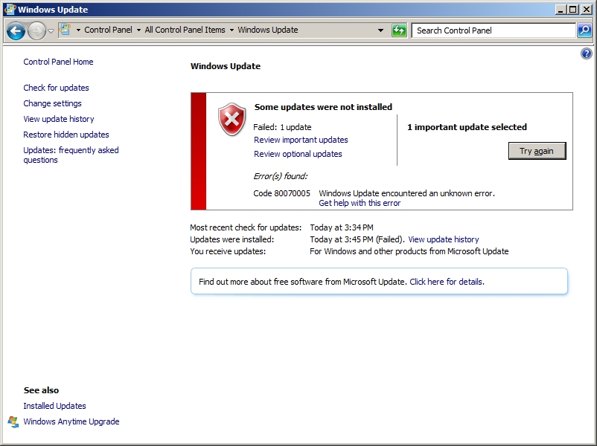Click Check for updates link
The image size is (597, 446).
(x=56, y=88)
